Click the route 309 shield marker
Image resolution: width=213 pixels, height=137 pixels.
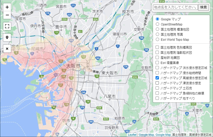91,122
